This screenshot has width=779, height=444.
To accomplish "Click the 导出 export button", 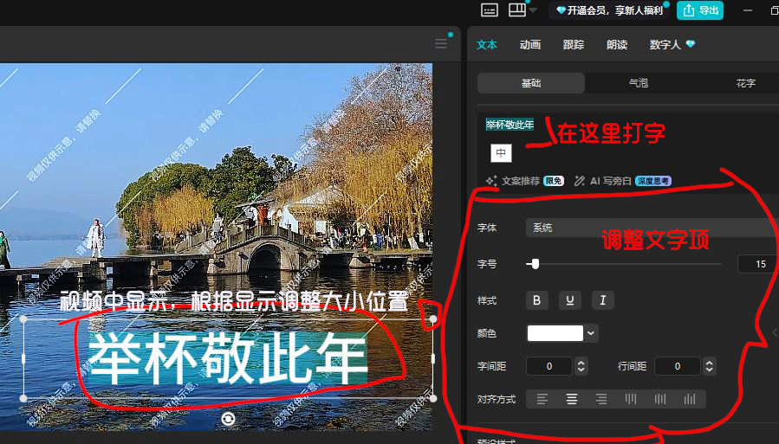I will [700, 10].
